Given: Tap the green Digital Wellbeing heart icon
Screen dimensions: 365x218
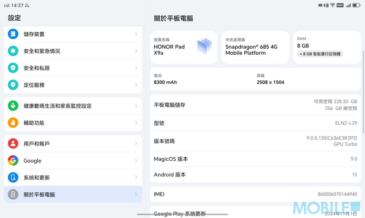Looking at the screenshot, I should click(x=13, y=106).
